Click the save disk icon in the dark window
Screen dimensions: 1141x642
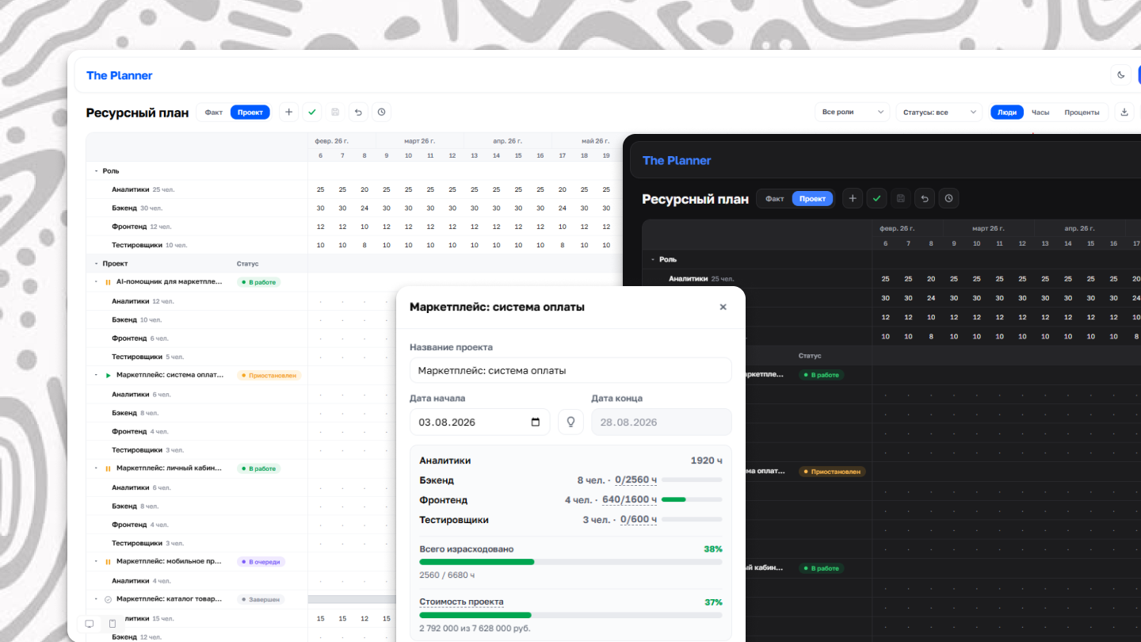coord(901,199)
